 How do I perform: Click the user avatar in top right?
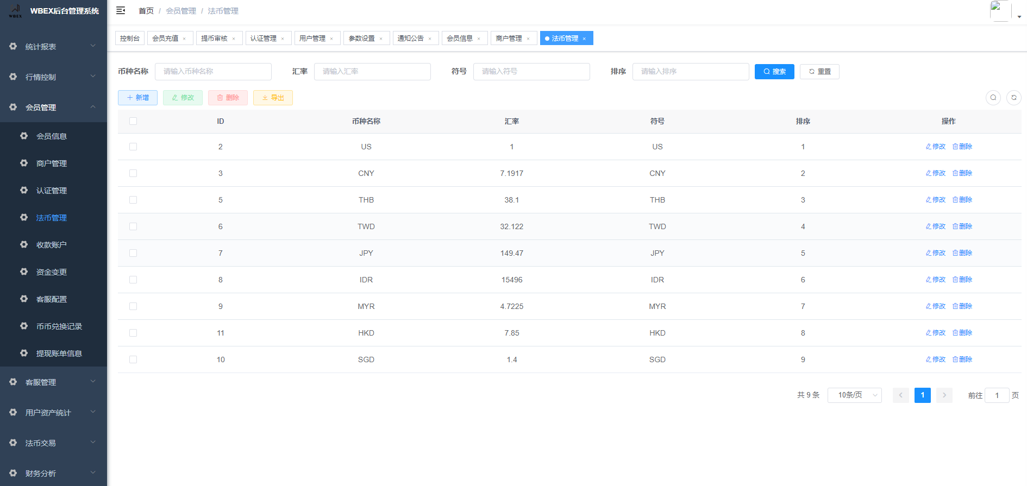coord(1000,11)
